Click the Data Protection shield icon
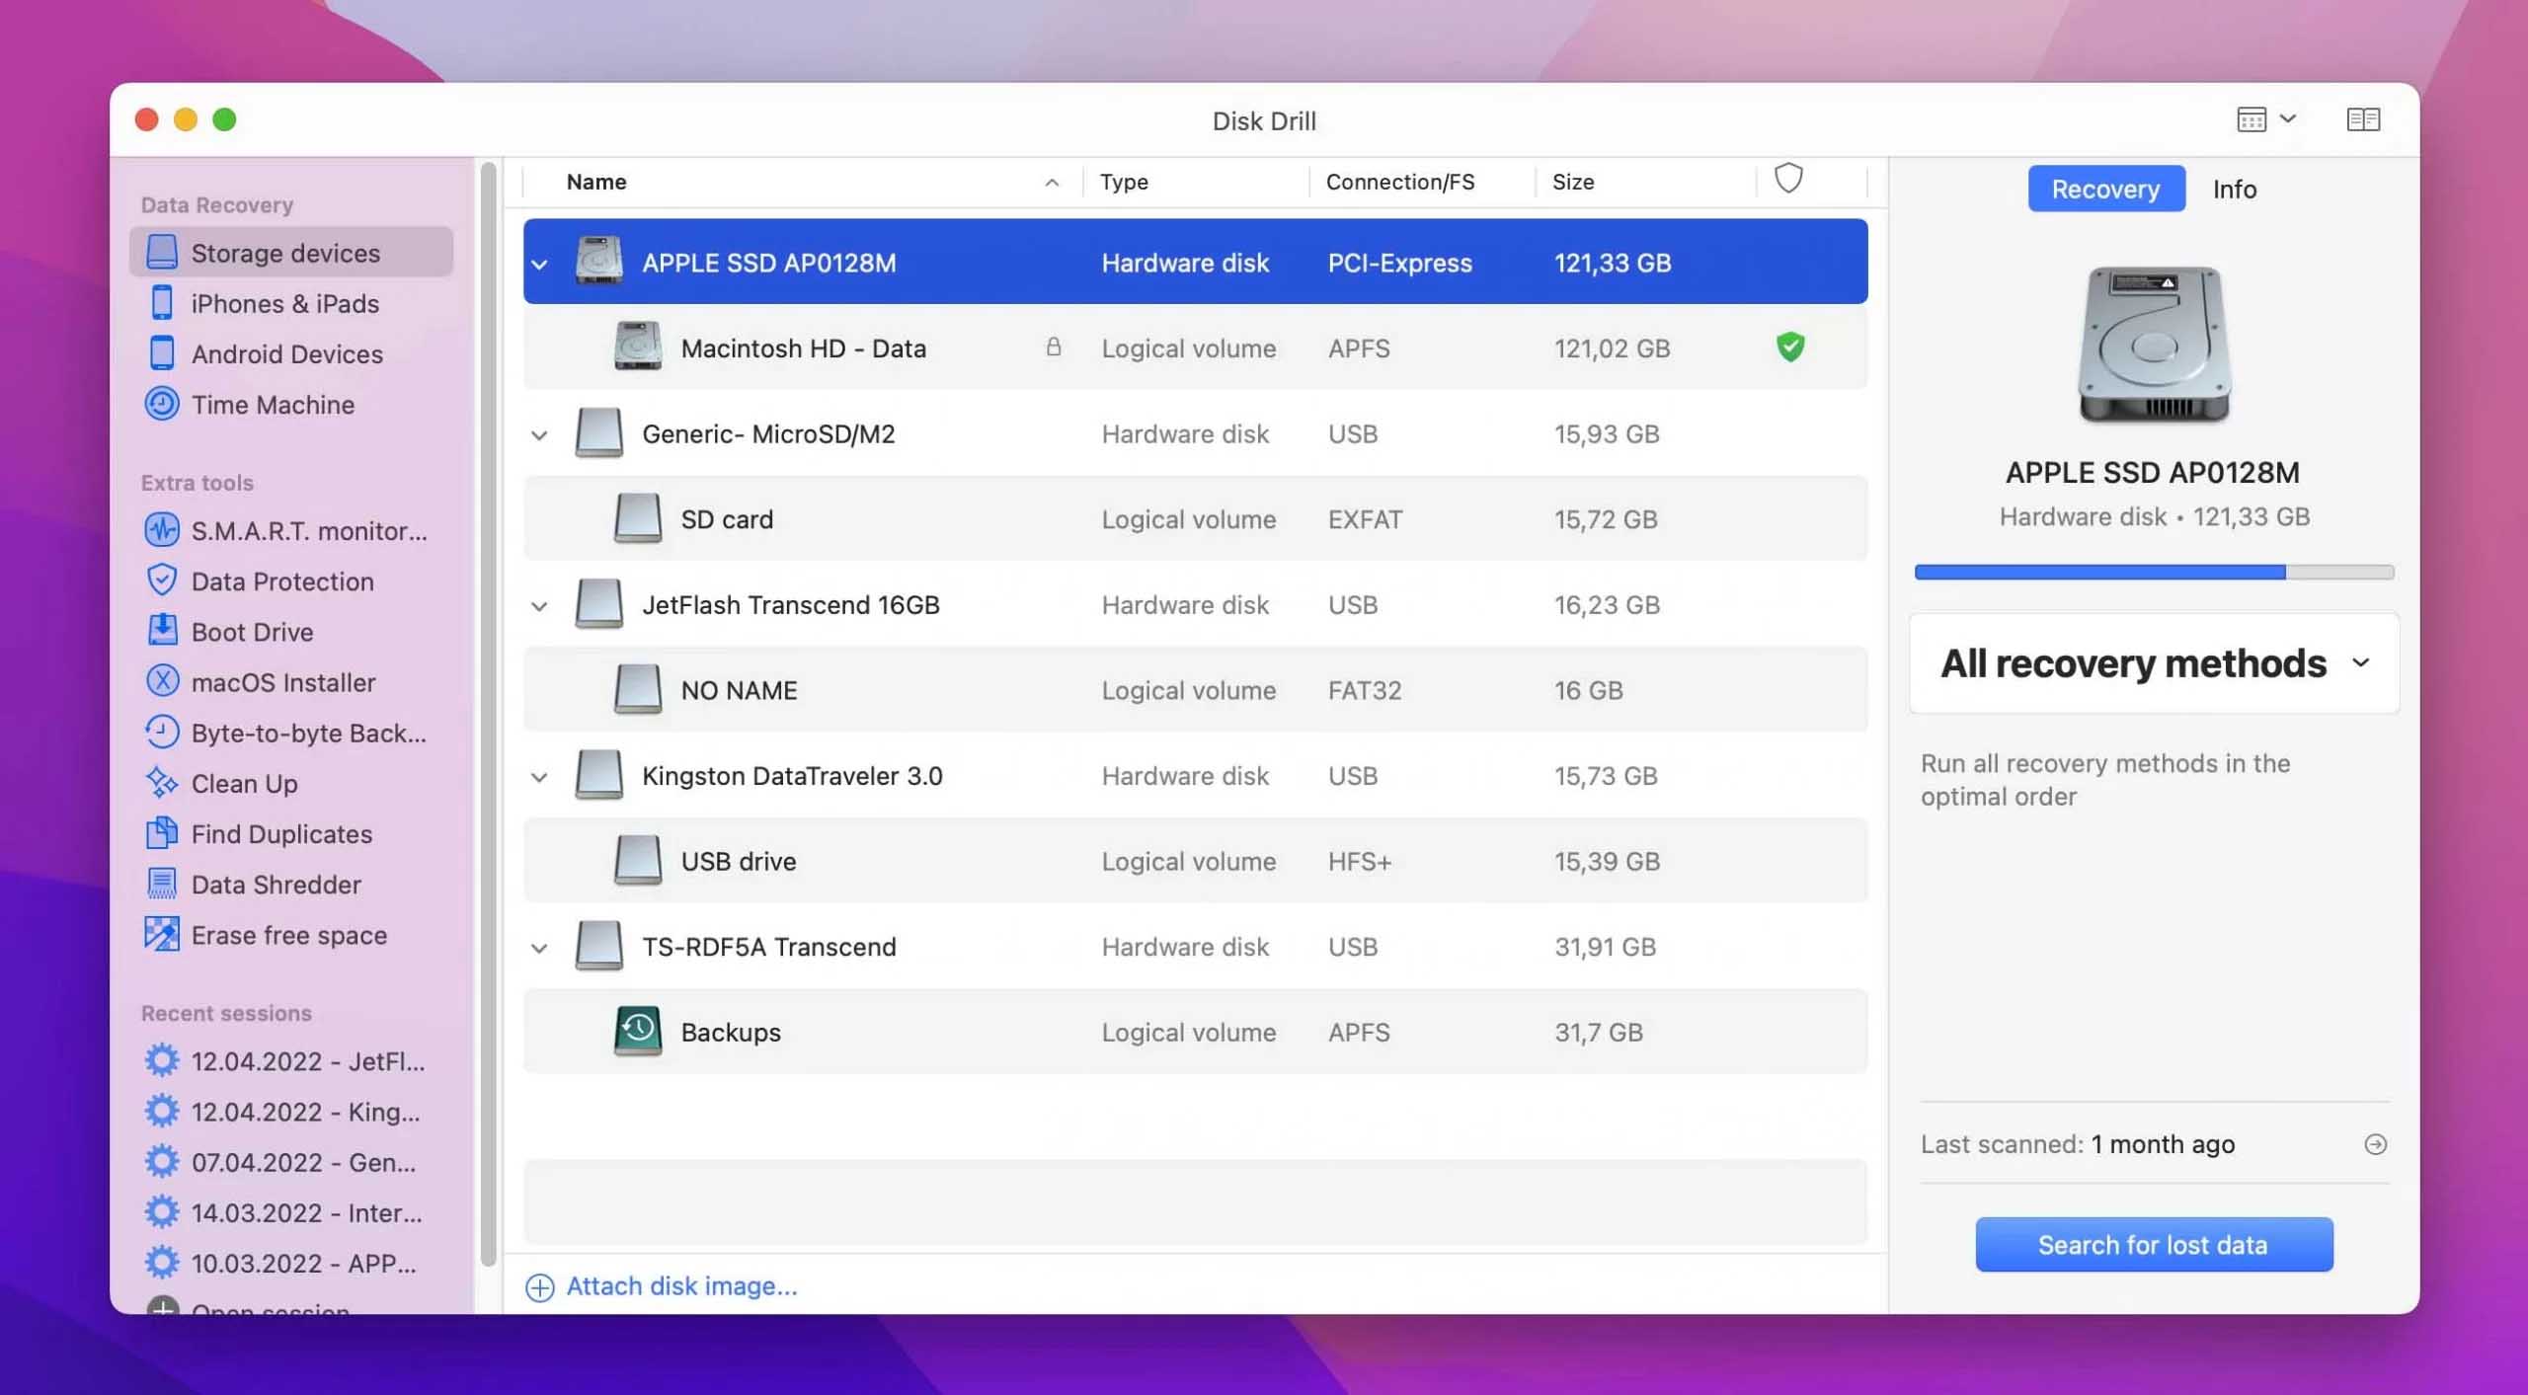 click(x=162, y=581)
